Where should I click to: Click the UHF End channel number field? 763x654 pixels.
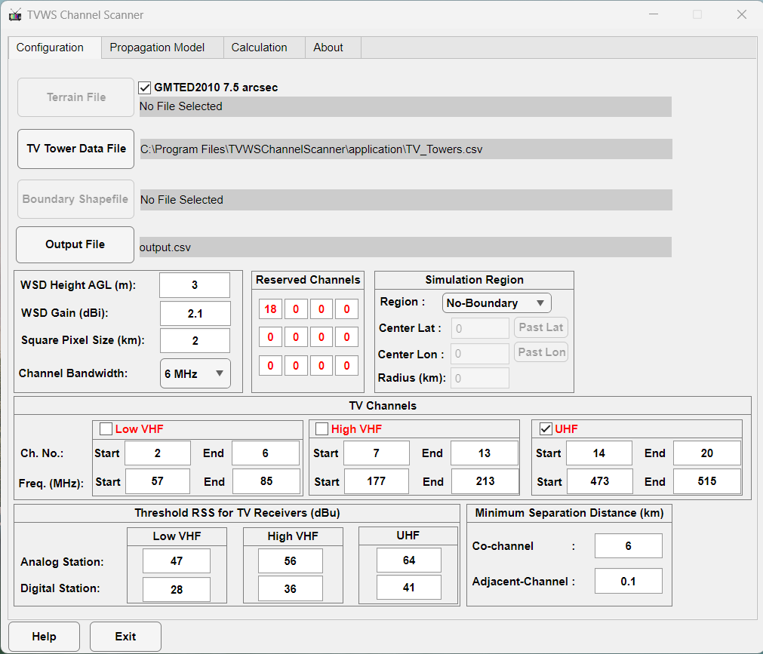[706, 453]
